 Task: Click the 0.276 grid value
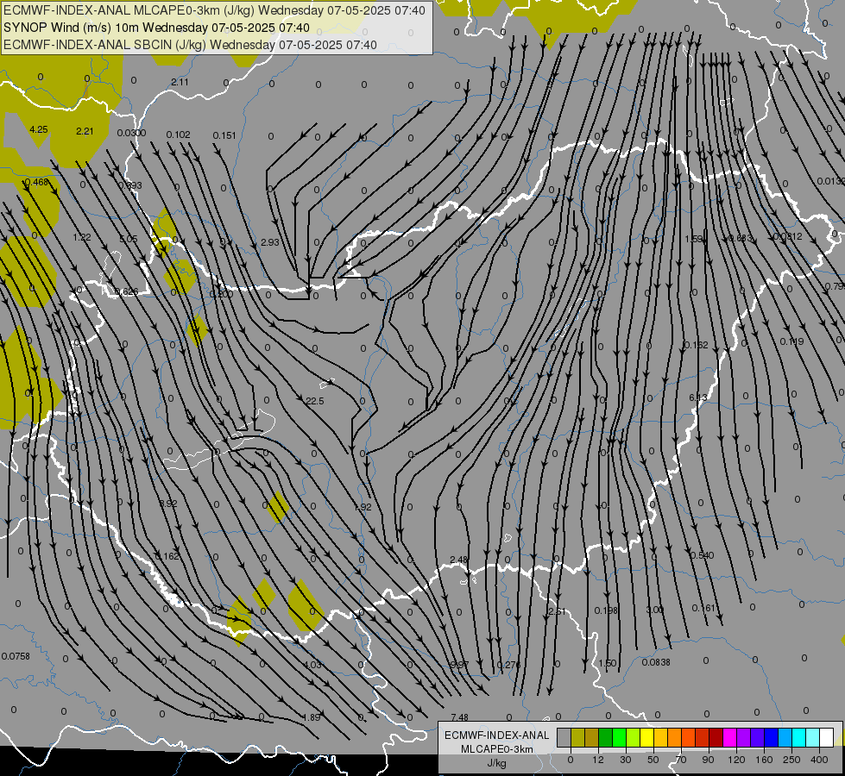coord(509,665)
